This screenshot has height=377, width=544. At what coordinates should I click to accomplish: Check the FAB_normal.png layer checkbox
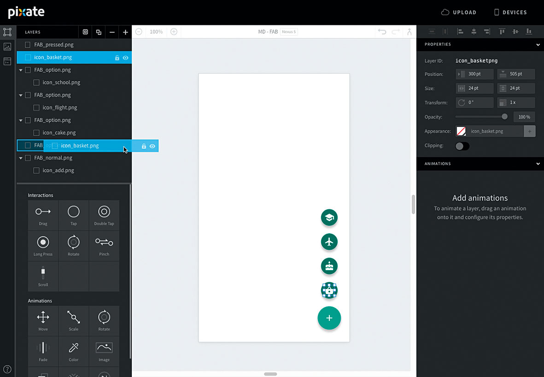(x=28, y=158)
